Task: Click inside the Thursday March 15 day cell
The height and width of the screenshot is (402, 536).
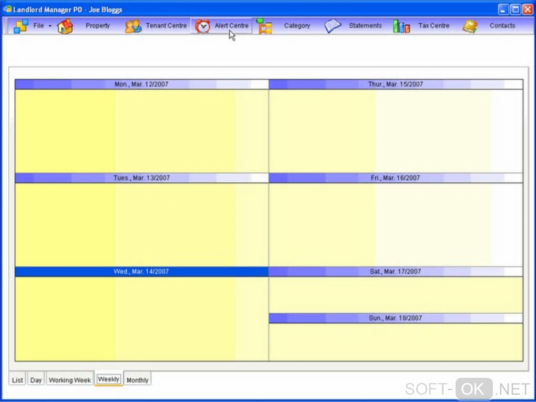Action: point(396,131)
